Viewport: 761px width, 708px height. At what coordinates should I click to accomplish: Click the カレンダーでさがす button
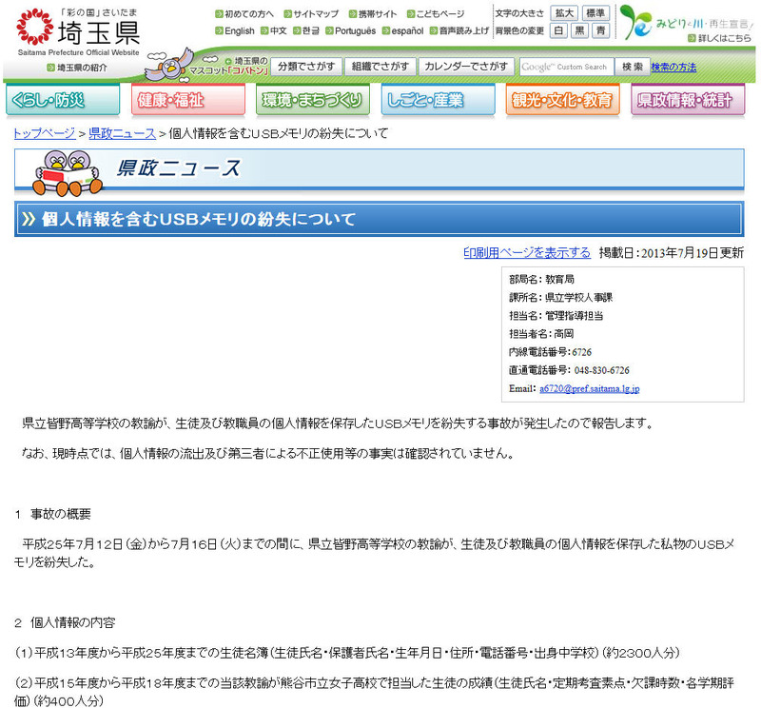tap(466, 67)
